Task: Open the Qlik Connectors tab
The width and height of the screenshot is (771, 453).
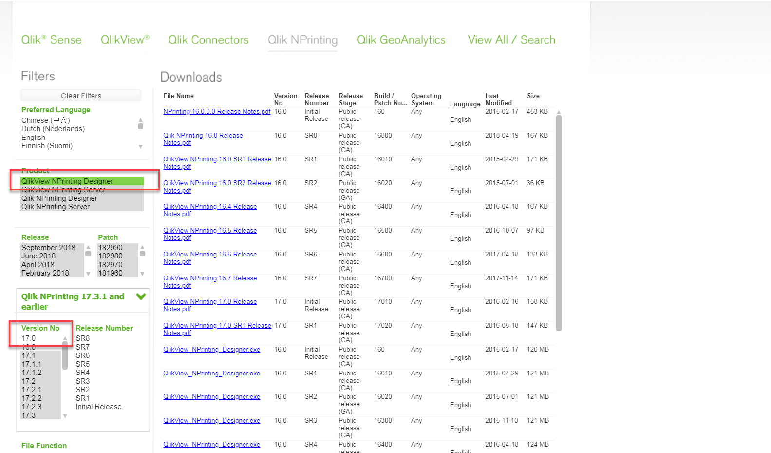Action: point(208,40)
